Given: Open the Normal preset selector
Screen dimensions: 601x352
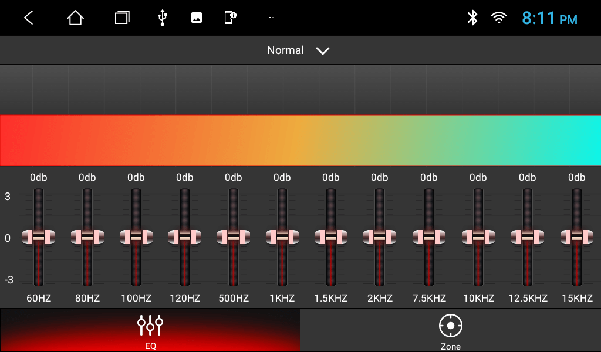Looking at the screenshot, I should pyautogui.click(x=286, y=50).
